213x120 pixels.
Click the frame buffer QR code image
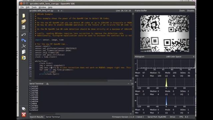[164, 33]
